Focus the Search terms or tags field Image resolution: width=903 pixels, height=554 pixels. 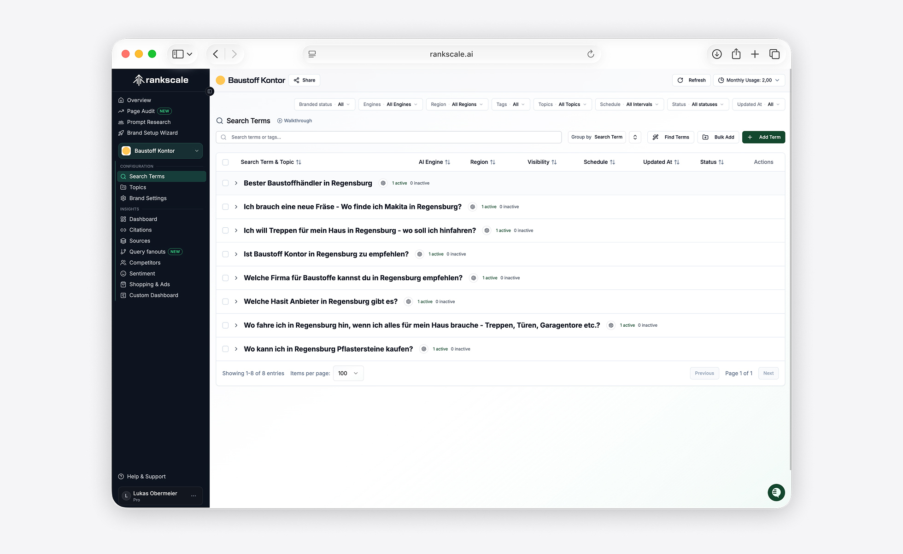click(x=389, y=137)
